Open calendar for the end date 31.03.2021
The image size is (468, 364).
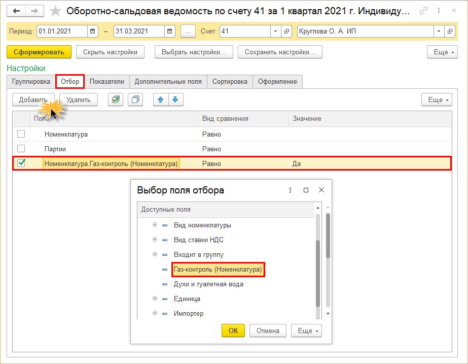[170, 31]
